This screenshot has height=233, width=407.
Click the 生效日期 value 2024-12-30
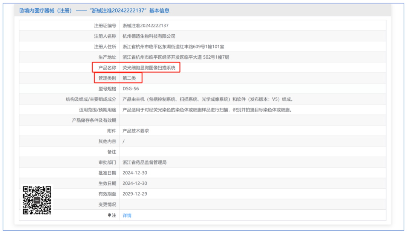point(135,184)
